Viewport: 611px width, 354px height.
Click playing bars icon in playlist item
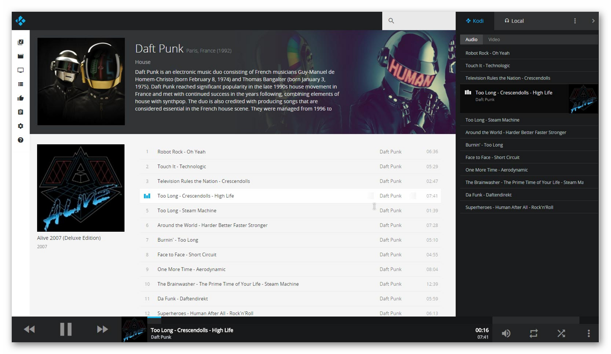468,93
